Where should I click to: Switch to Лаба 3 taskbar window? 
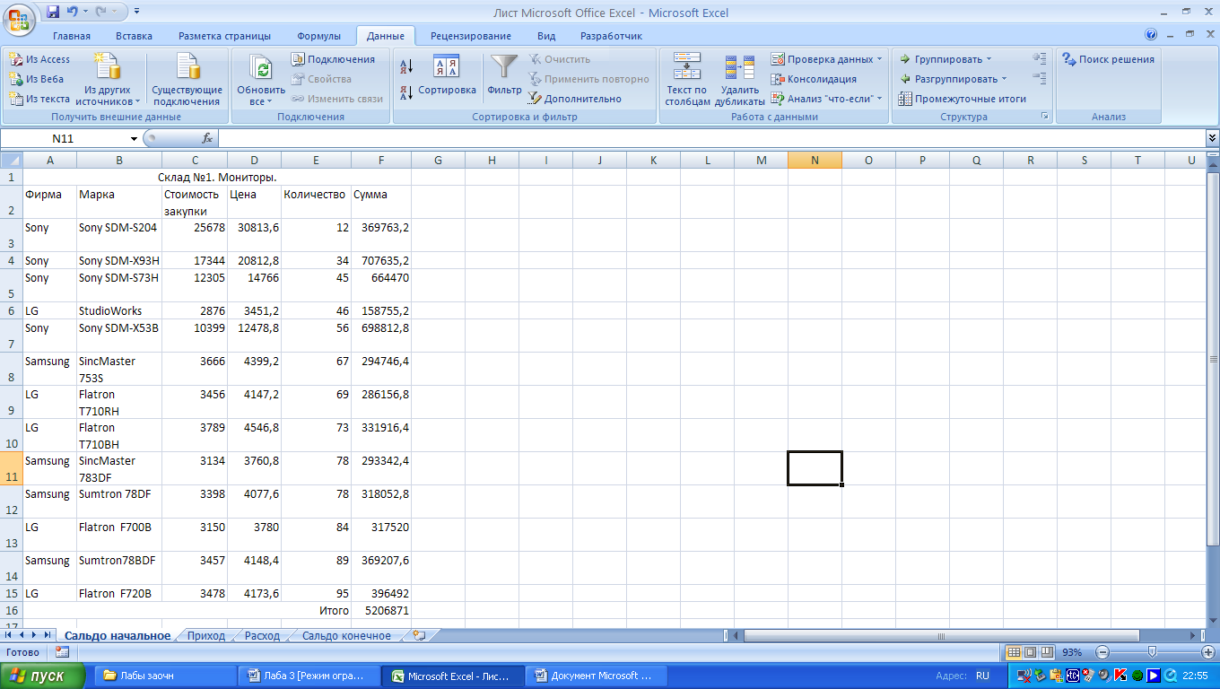(308, 676)
